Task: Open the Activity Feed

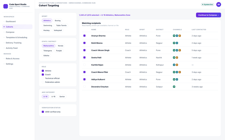Action: (x=17, y=48)
